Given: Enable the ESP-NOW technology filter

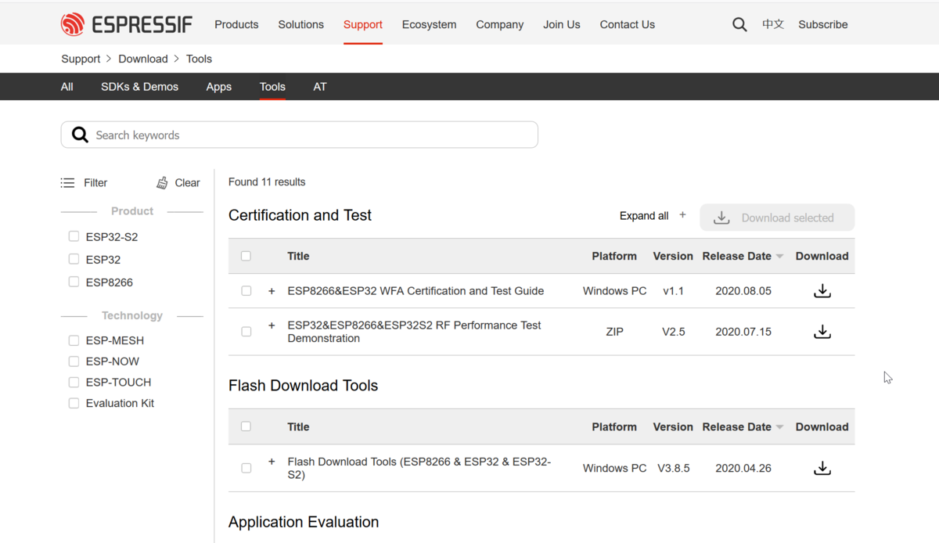Looking at the screenshot, I should tap(74, 361).
